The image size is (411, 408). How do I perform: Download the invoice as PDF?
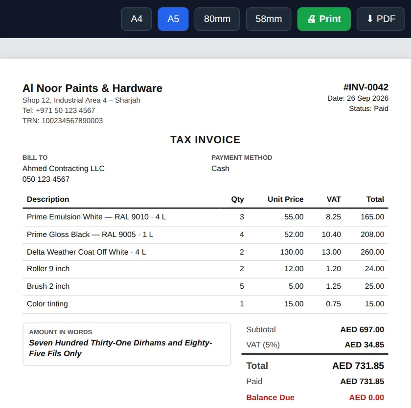pos(381,19)
